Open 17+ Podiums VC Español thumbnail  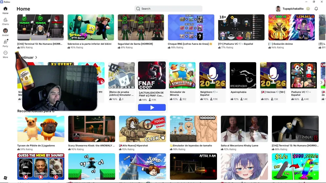click(x=241, y=27)
